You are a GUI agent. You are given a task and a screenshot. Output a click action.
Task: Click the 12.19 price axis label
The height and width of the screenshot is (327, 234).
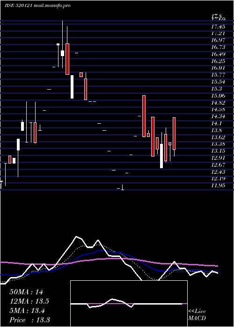pyautogui.click(x=218, y=179)
